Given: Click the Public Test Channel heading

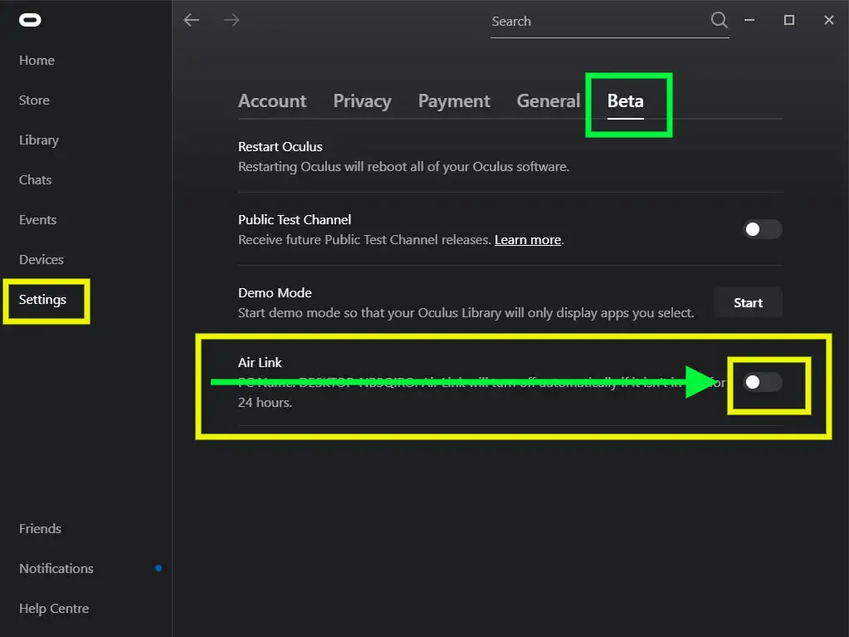Looking at the screenshot, I should click(x=295, y=220).
